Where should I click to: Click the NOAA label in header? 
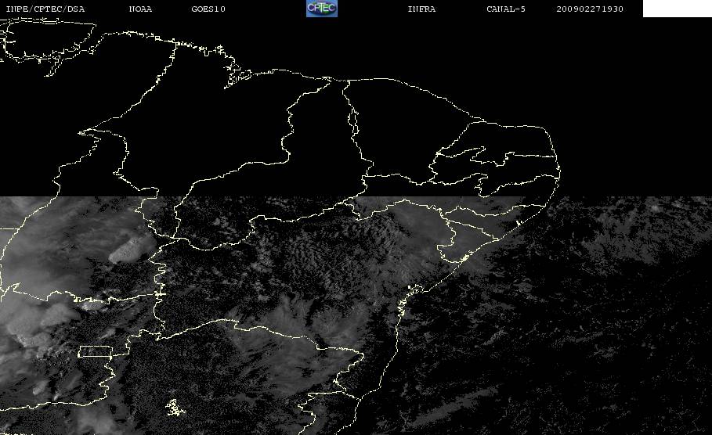[x=141, y=9]
